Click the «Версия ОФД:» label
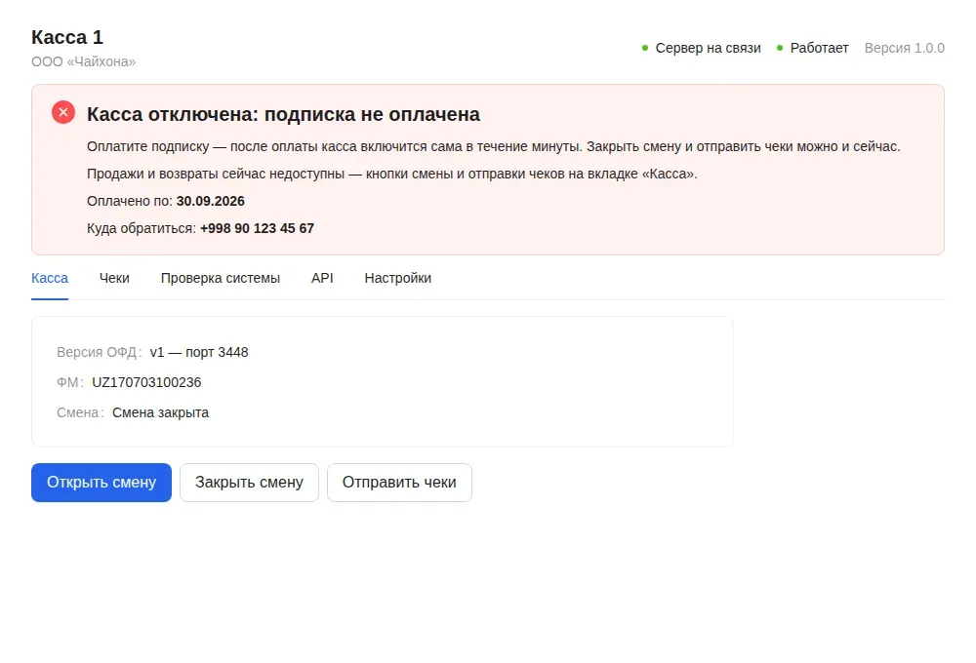This screenshot has height=663, width=976. tap(100, 352)
